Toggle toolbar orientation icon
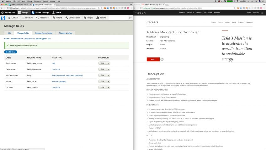The image size is (266, 150). point(130,18)
